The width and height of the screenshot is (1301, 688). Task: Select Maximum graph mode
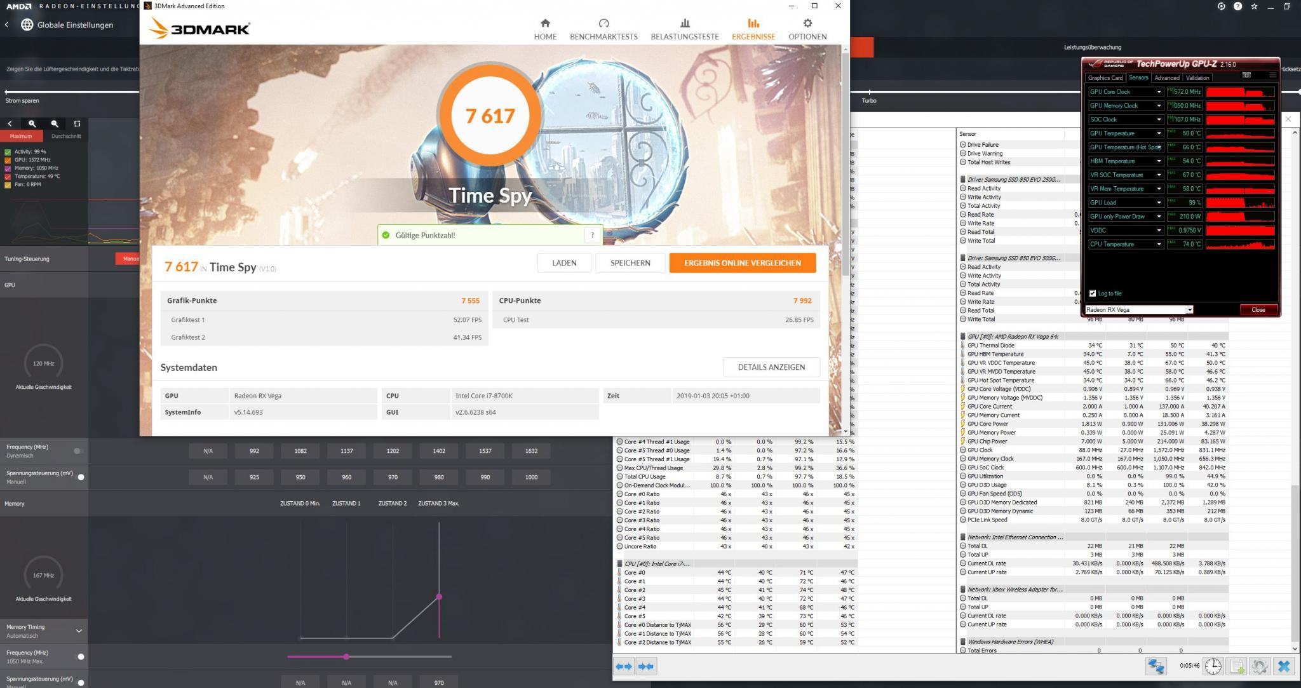[21, 136]
